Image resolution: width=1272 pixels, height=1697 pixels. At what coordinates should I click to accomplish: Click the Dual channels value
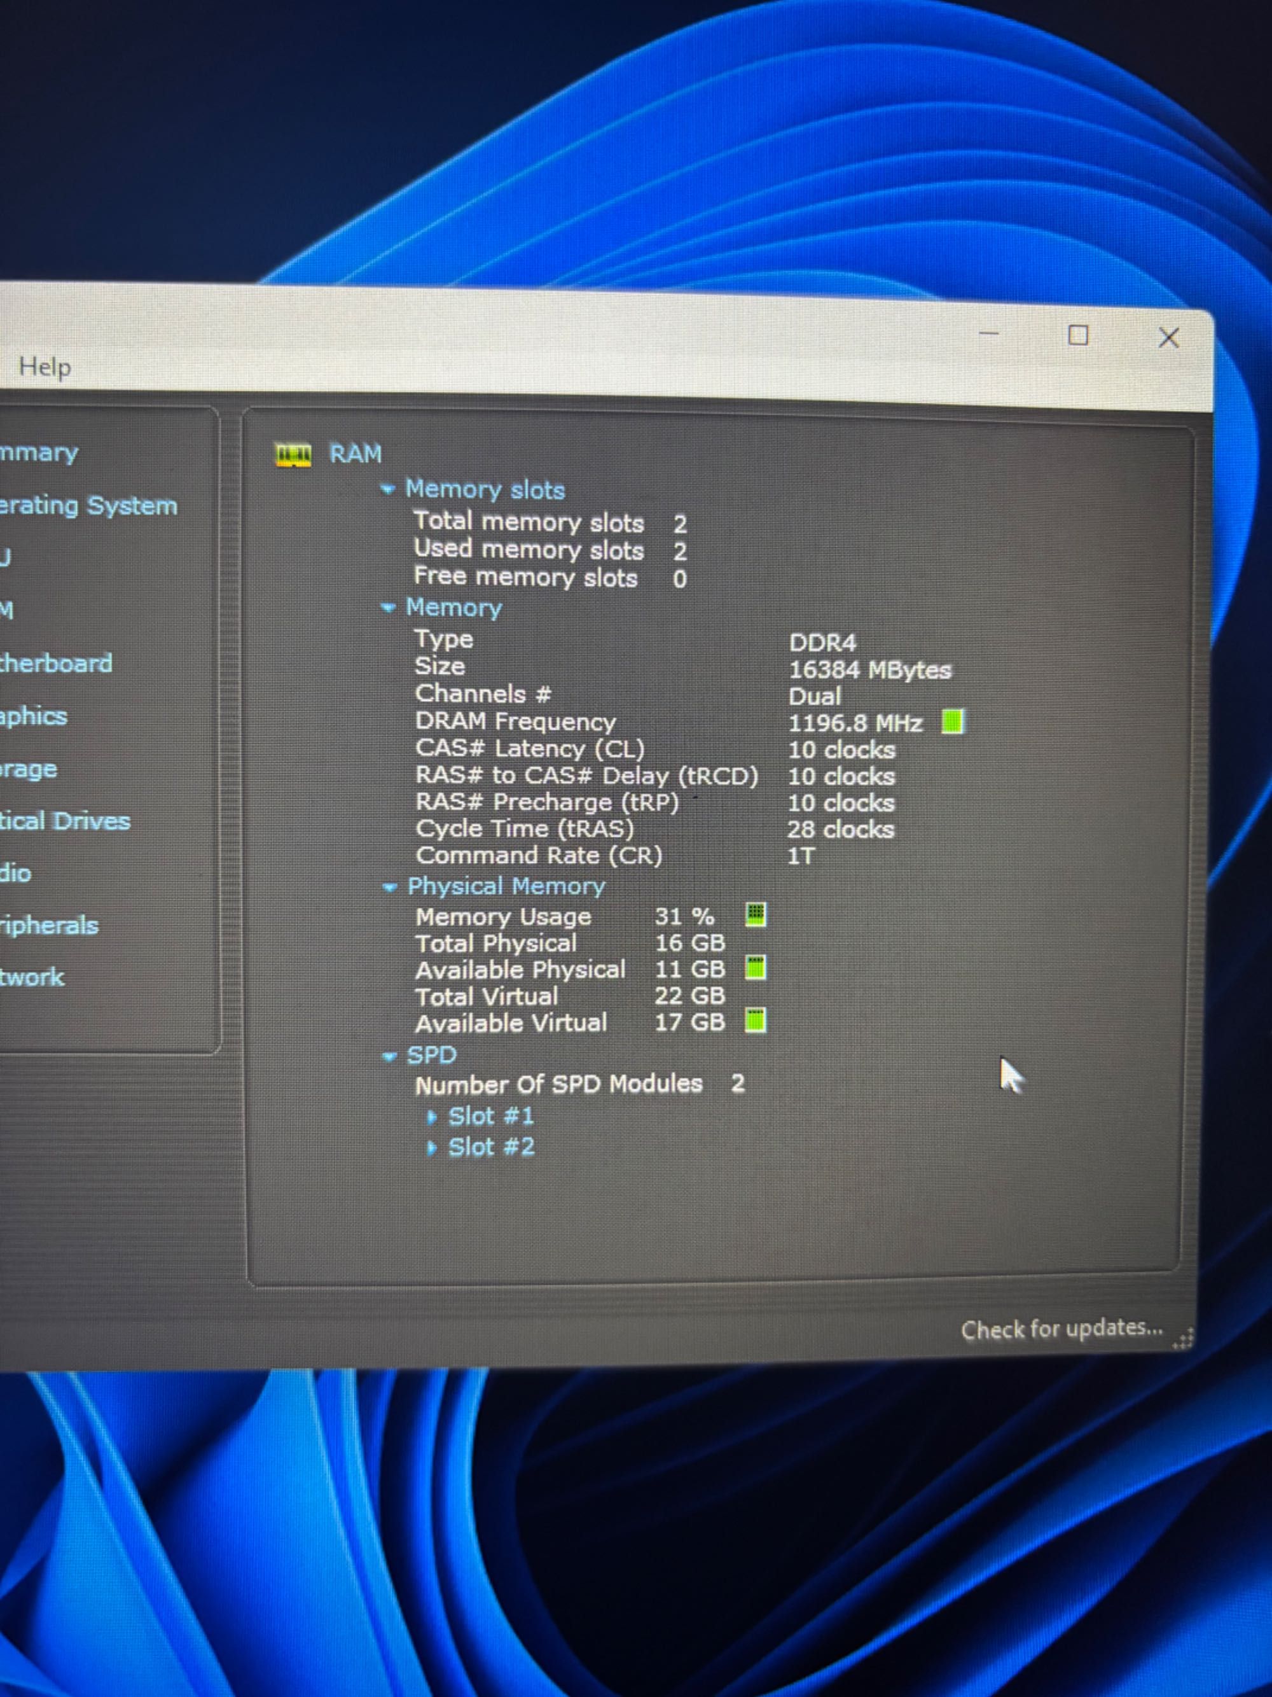click(x=815, y=697)
